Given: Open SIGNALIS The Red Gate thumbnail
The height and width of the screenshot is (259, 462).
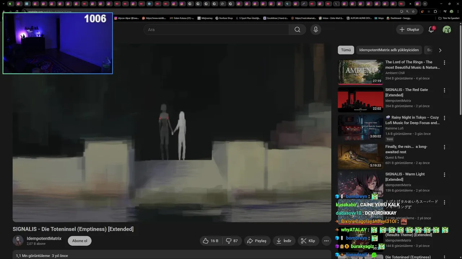Looking at the screenshot, I should (361, 100).
